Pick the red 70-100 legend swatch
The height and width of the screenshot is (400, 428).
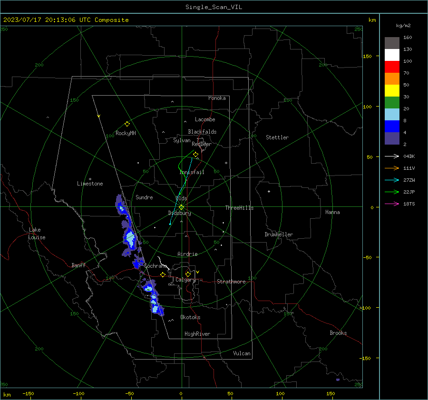[392, 67]
